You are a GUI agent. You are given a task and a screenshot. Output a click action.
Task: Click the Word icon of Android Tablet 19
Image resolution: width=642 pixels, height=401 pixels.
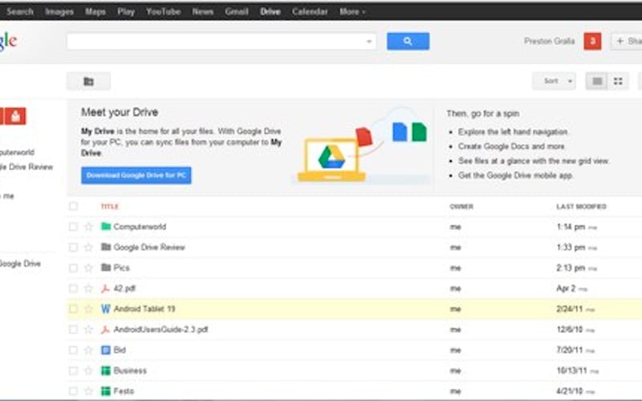coord(106,309)
